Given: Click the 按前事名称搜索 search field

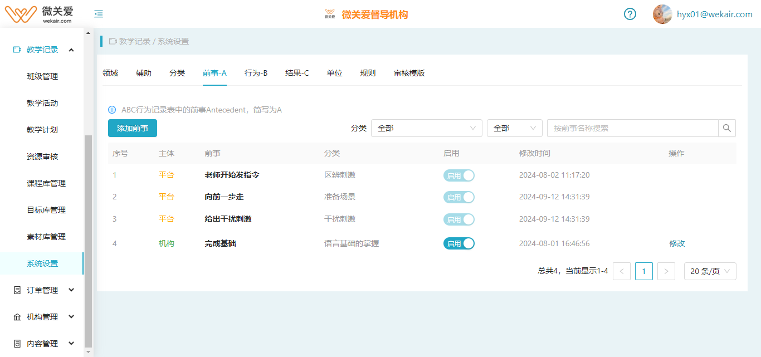Looking at the screenshot, I should point(632,128).
